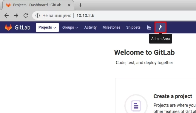
Task: Click the Create a project heading
Action: [173, 96]
